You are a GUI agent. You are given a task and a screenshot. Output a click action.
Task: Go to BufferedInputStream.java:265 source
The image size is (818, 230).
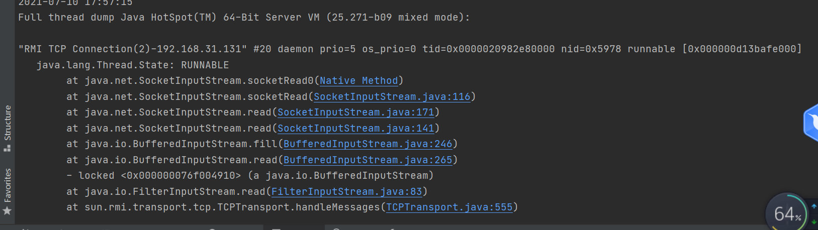[x=368, y=160]
